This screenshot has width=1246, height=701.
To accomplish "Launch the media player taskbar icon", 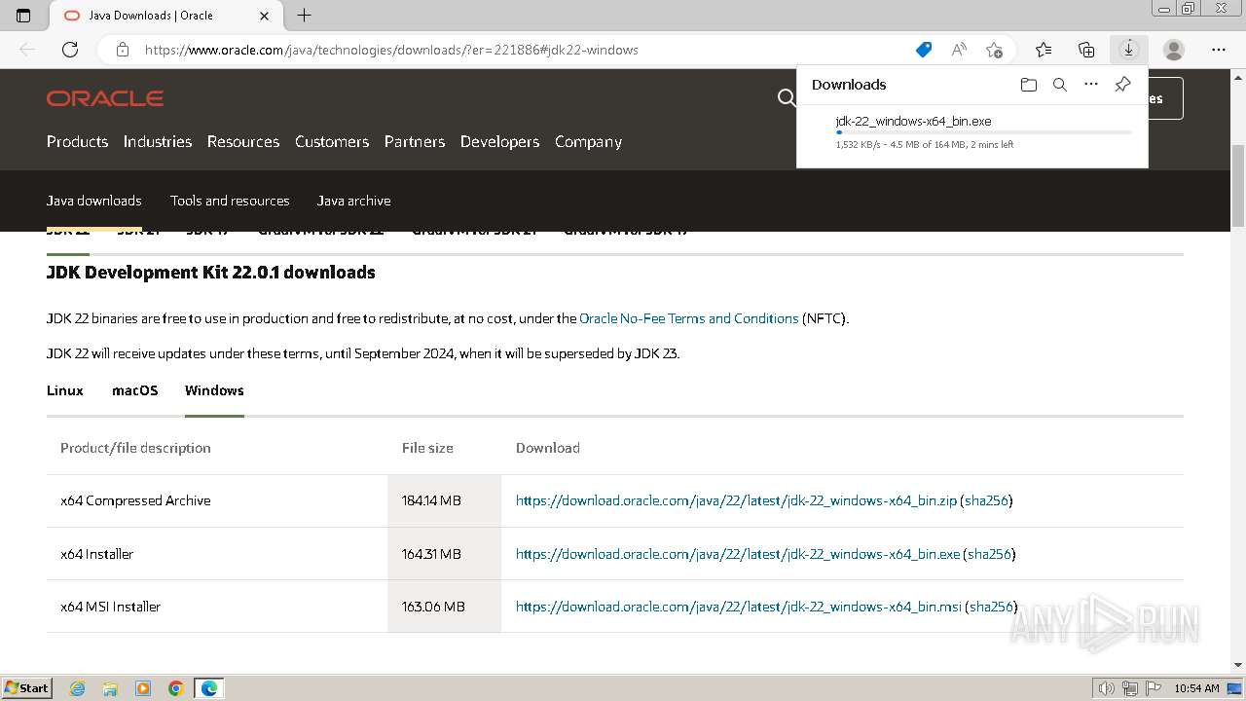I will pyautogui.click(x=143, y=688).
